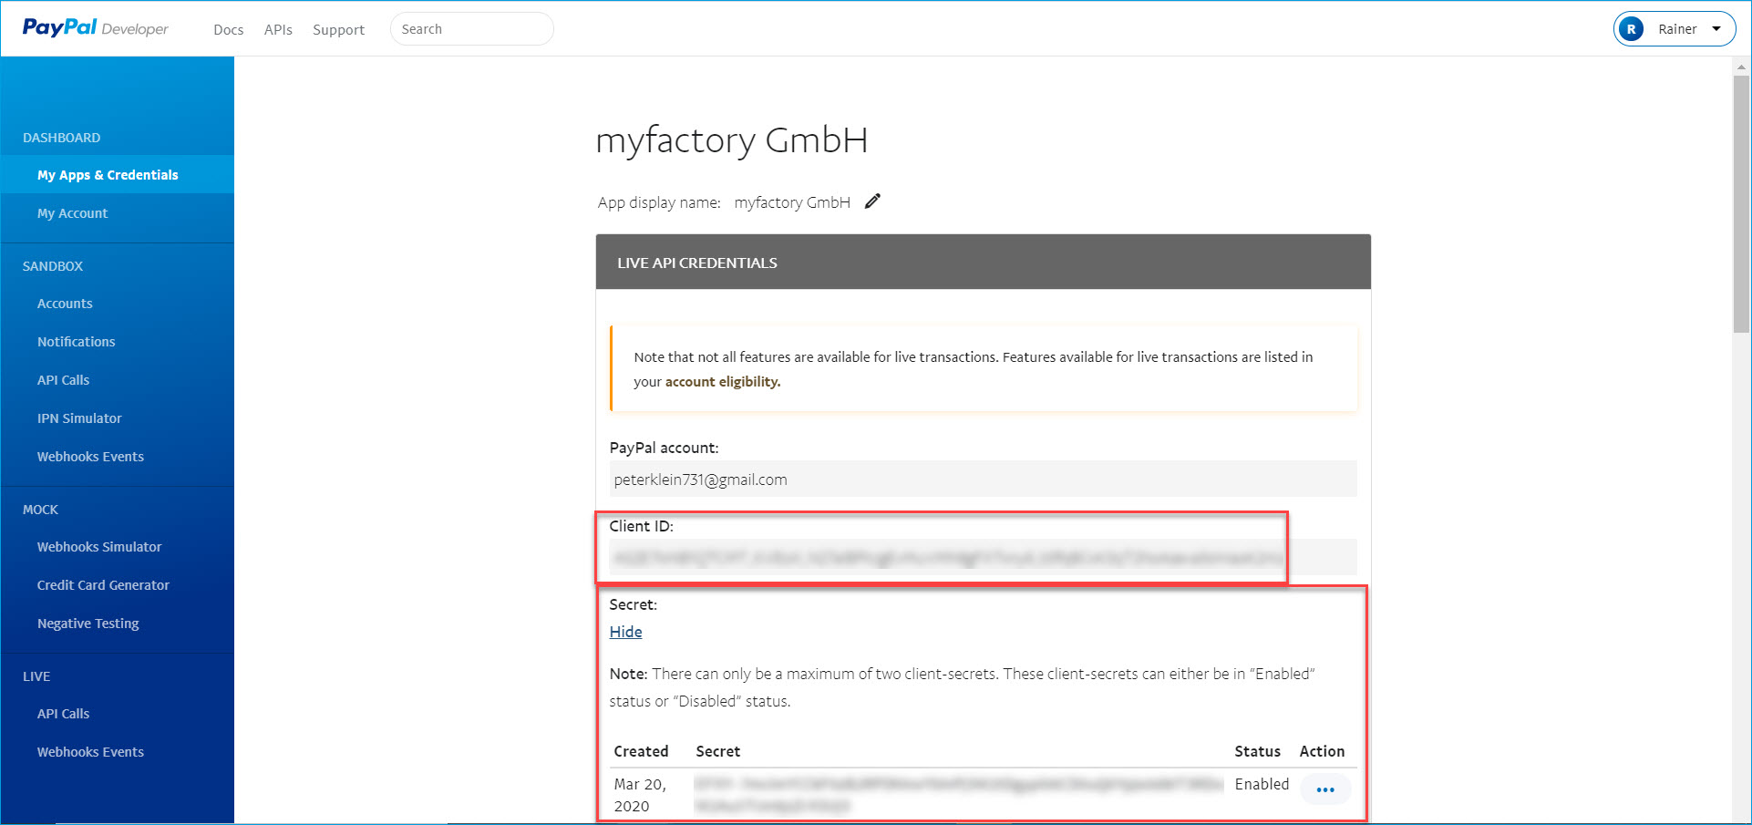Screen dimensions: 1752x825
Task: Open the Webhooks Simulator under Mock
Action: tap(99, 547)
